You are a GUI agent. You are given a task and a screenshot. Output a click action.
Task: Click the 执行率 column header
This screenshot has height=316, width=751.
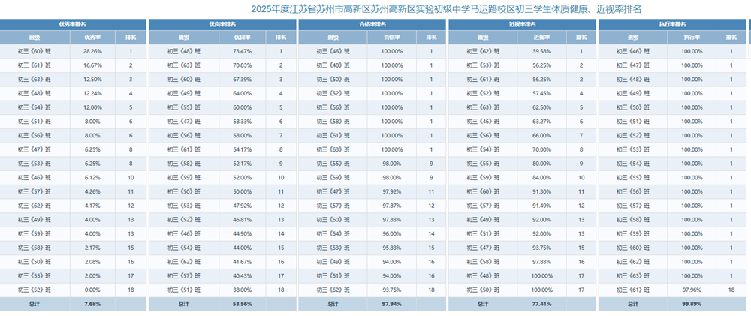tap(692, 38)
